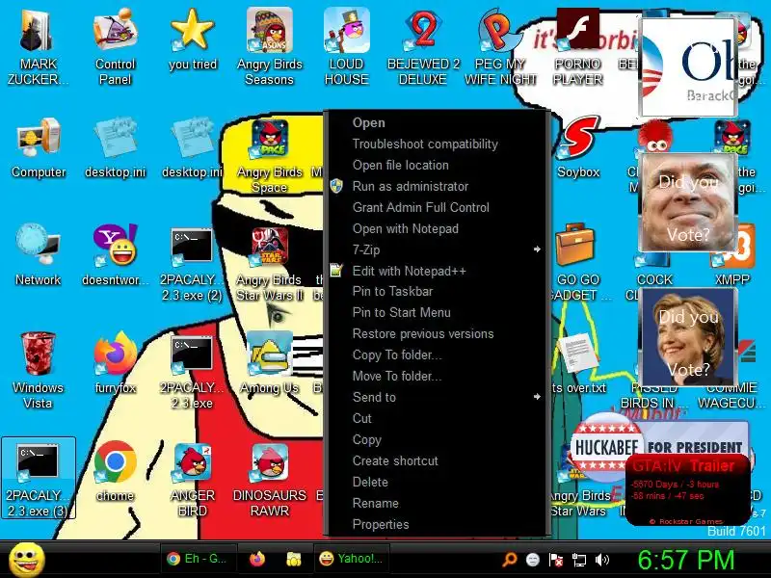Select the 2PACALY... 2.3.exe (2) icon

[x=192, y=264]
